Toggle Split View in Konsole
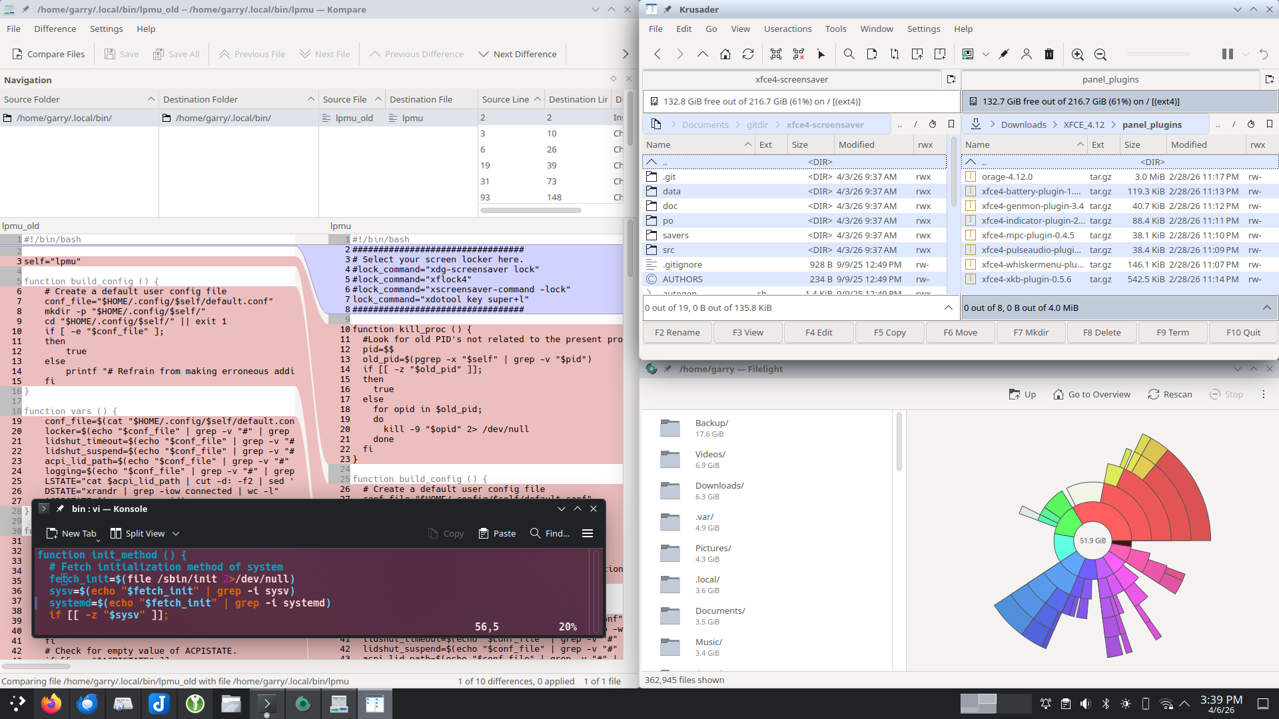This screenshot has width=1279, height=719. click(137, 533)
